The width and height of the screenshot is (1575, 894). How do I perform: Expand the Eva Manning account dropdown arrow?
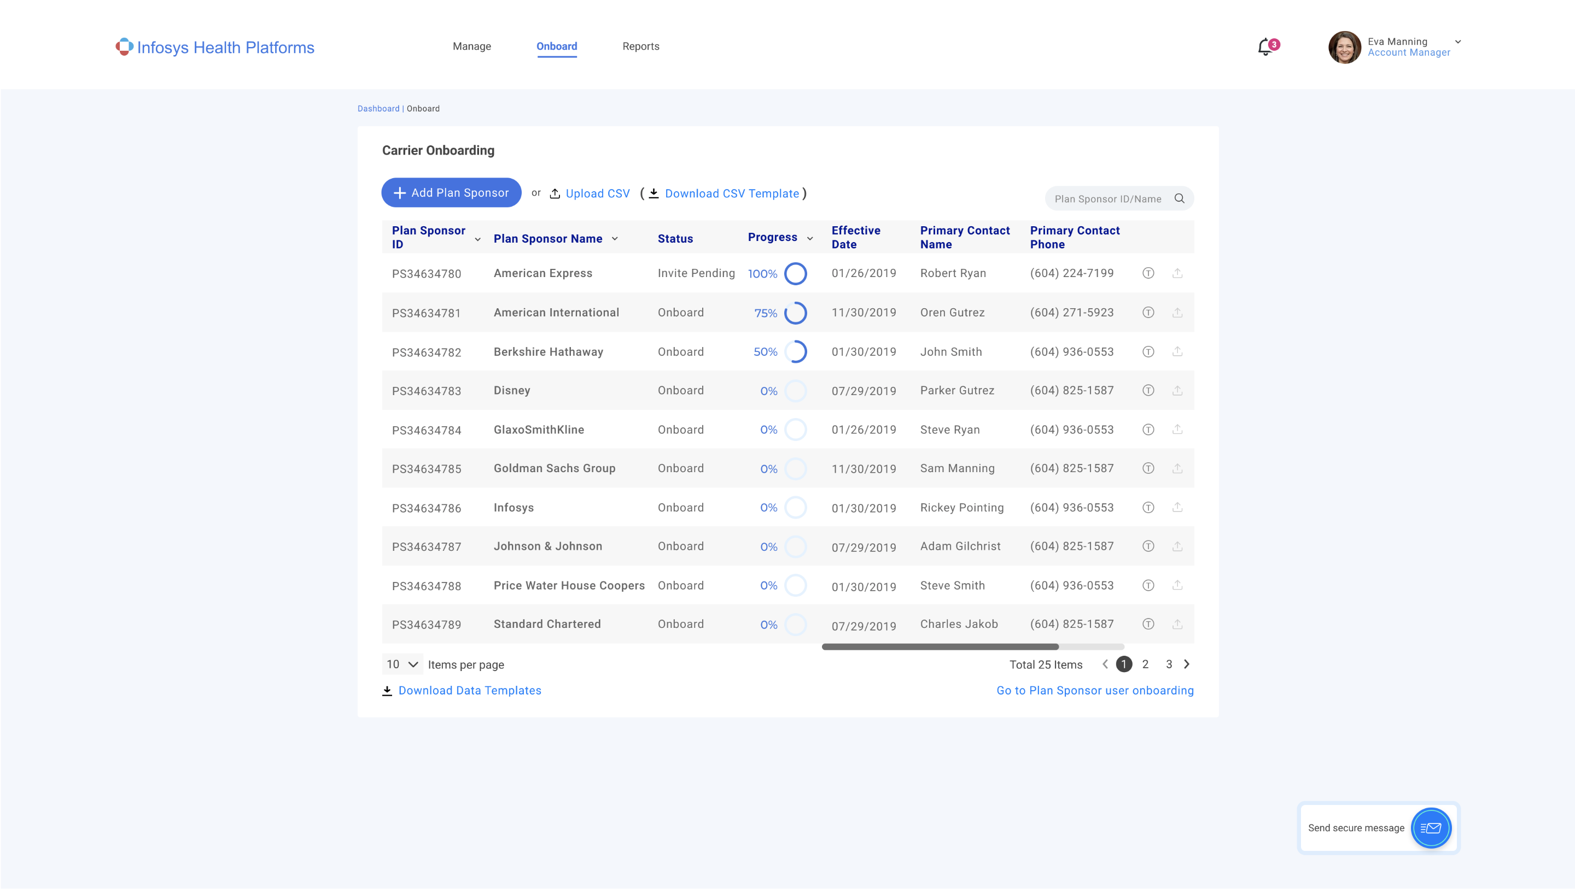pos(1457,42)
